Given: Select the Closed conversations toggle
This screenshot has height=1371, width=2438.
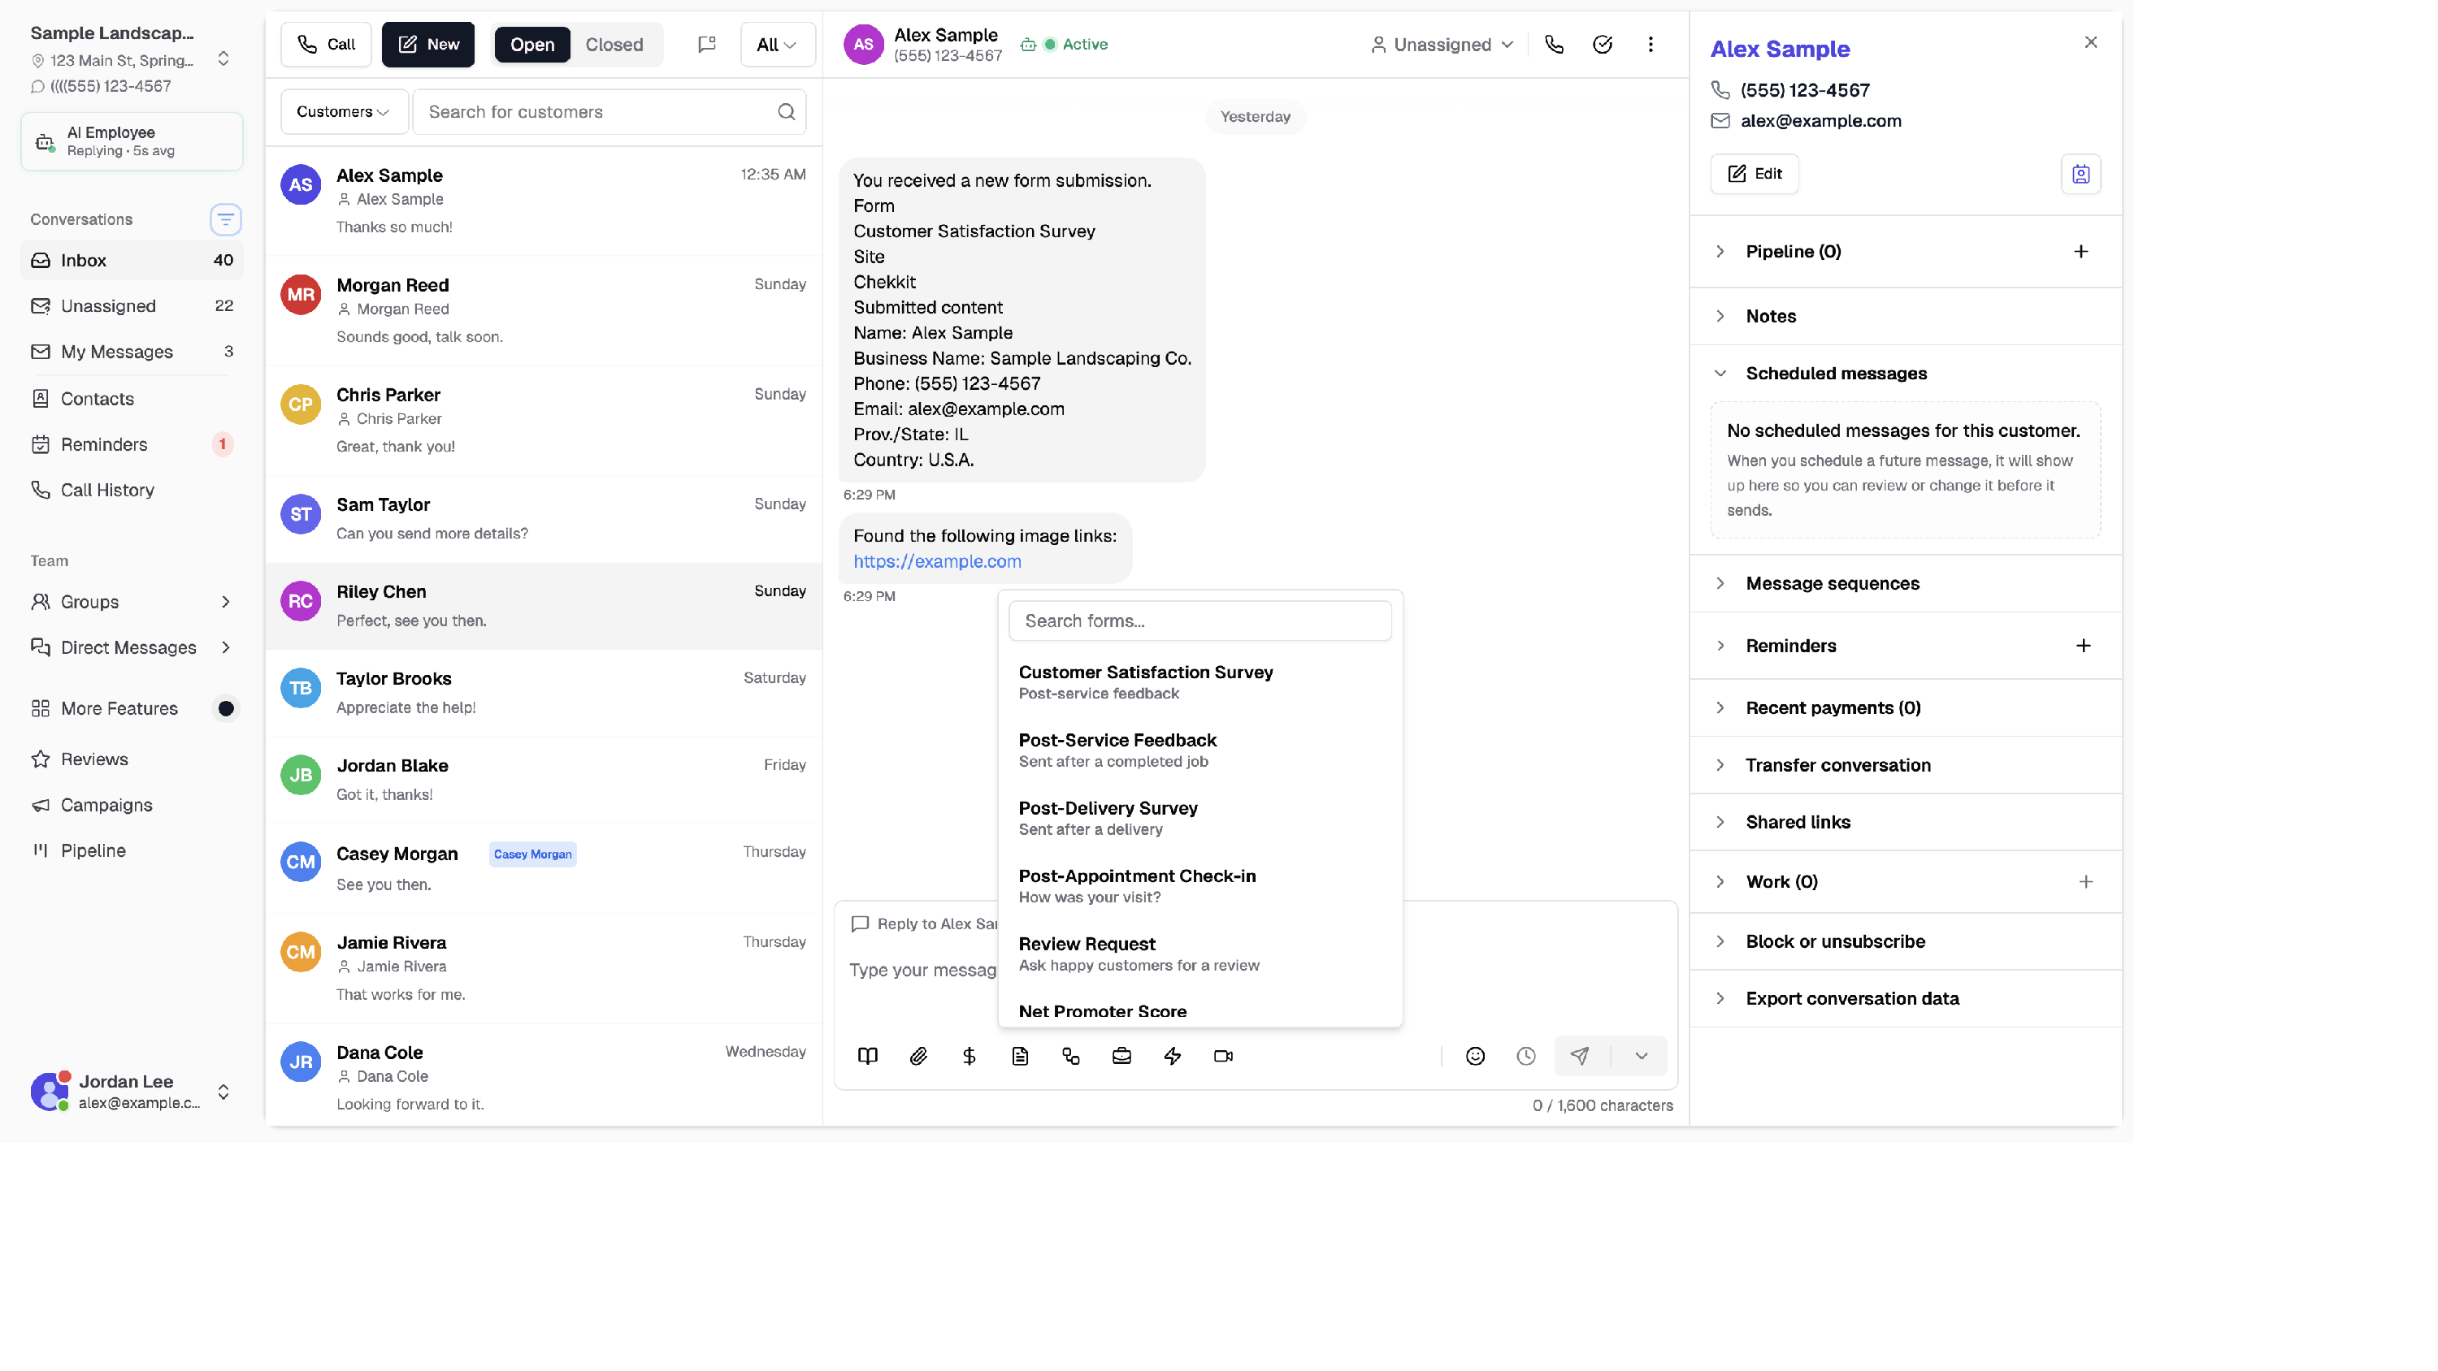Looking at the screenshot, I should pos(614,45).
